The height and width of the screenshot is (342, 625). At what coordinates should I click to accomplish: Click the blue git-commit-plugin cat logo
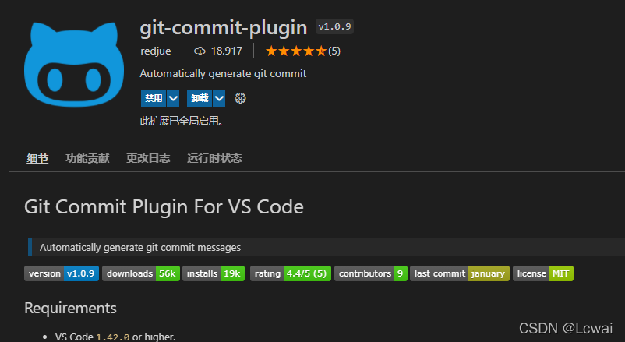74,64
